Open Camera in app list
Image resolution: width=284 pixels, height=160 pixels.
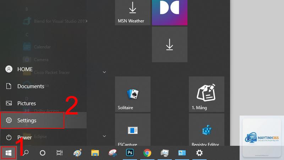pyautogui.click(x=36, y=59)
